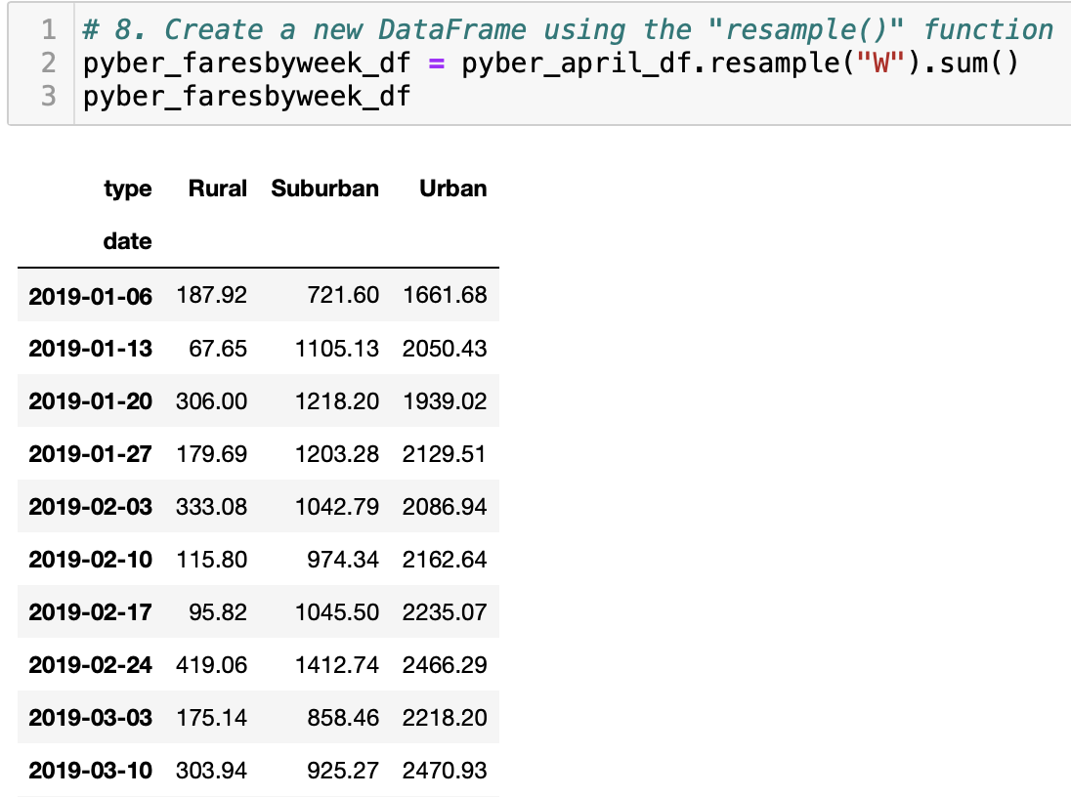Click Urban value 2050.43
1071x797 pixels.
pos(445,349)
